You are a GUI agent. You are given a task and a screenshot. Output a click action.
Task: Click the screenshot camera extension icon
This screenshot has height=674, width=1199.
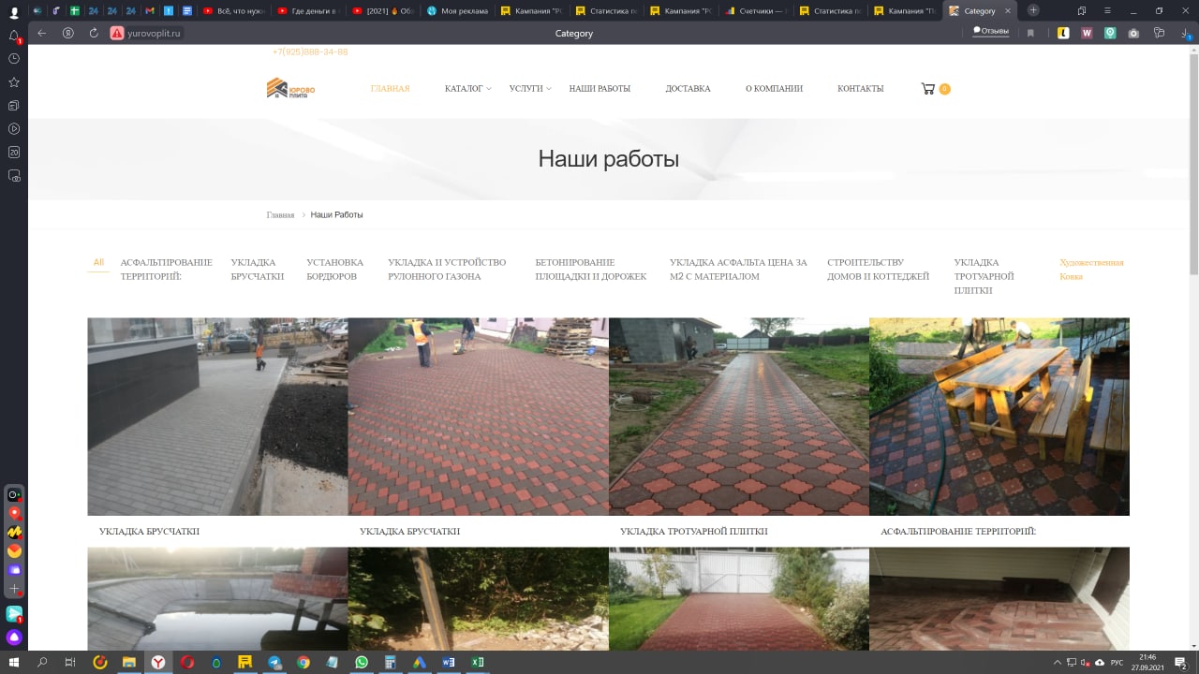pos(1133,33)
